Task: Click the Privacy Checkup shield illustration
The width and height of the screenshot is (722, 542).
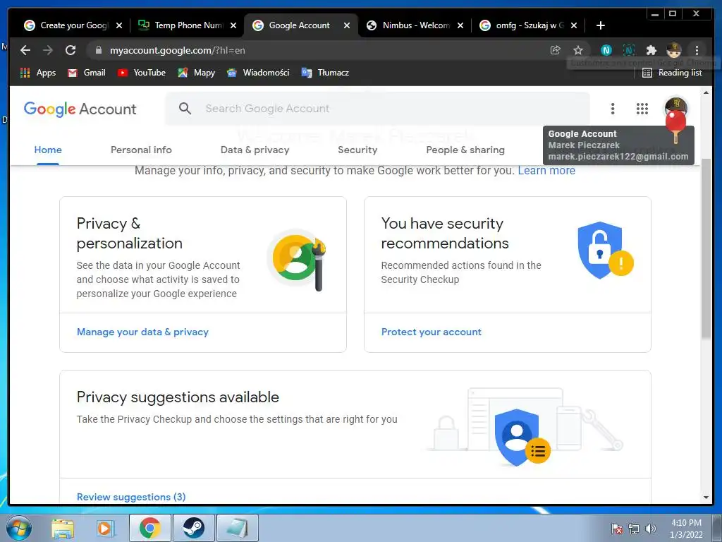Action: [522, 438]
